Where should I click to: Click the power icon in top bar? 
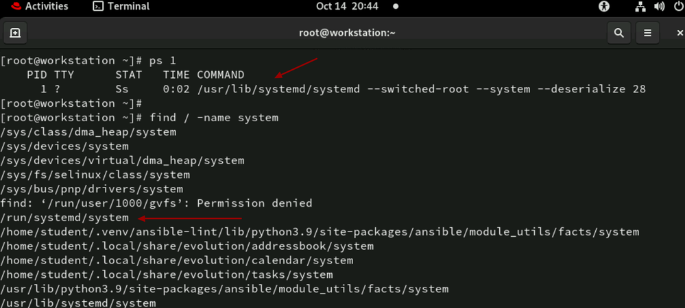pyautogui.click(x=677, y=7)
